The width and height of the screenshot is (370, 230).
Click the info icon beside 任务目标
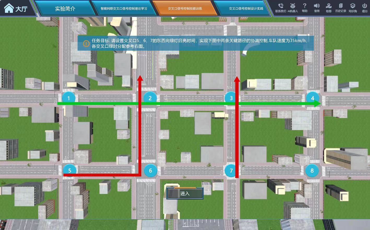point(86,44)
